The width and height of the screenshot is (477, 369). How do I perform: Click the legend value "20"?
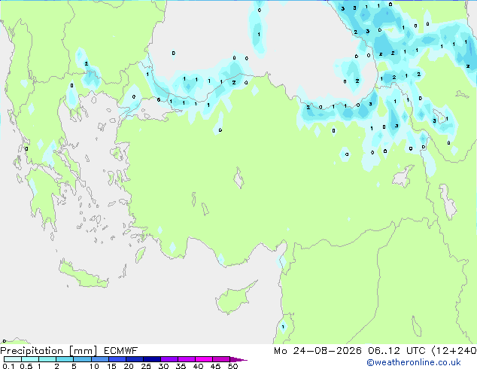129,366
